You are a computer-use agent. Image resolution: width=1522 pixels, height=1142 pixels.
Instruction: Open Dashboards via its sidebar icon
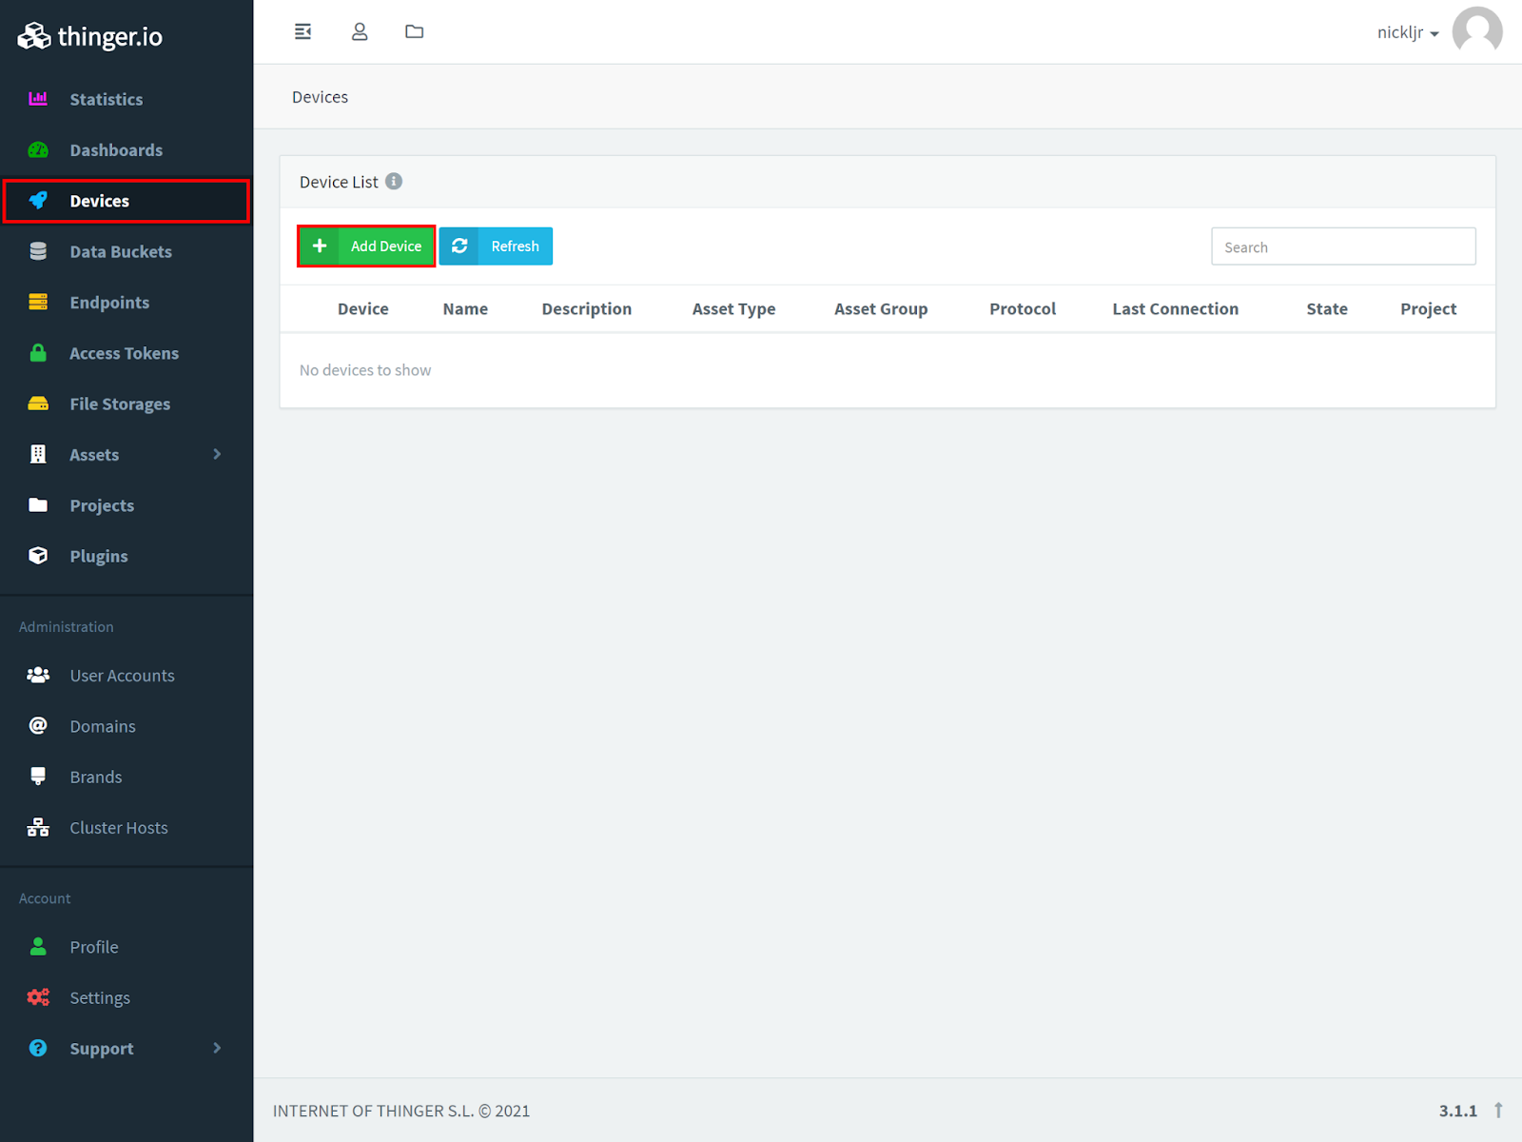tap(38, 149)
